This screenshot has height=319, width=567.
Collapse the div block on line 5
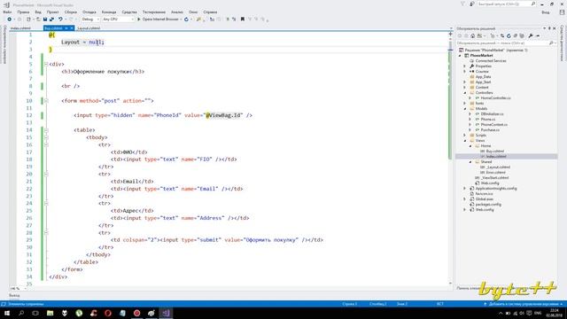pos(46,64)
